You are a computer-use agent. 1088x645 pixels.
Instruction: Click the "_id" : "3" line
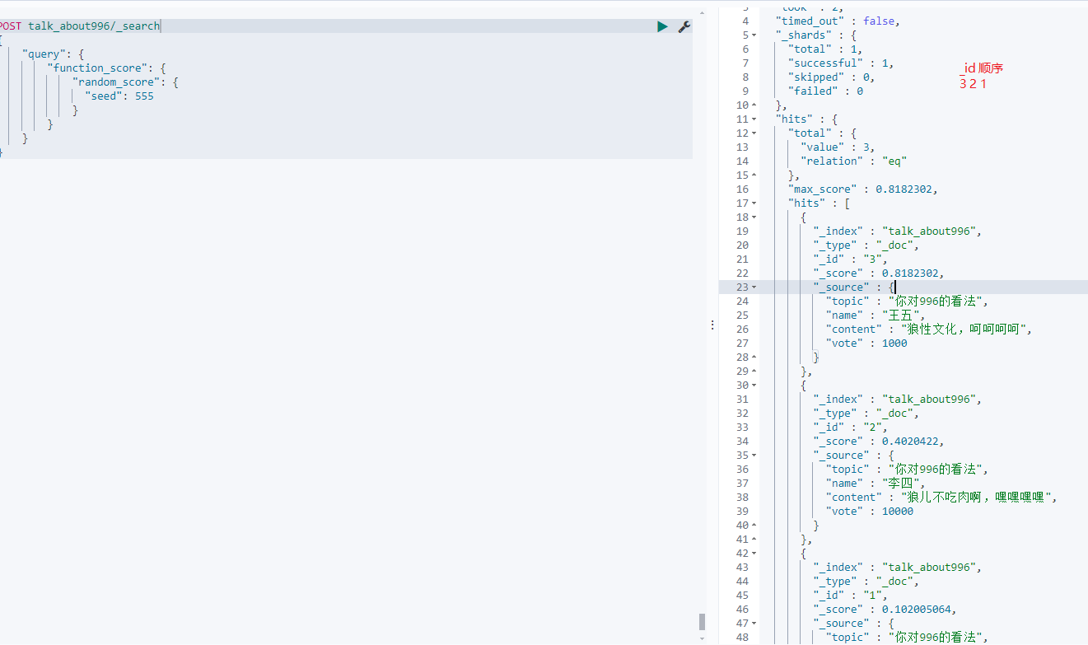point(850,259)
